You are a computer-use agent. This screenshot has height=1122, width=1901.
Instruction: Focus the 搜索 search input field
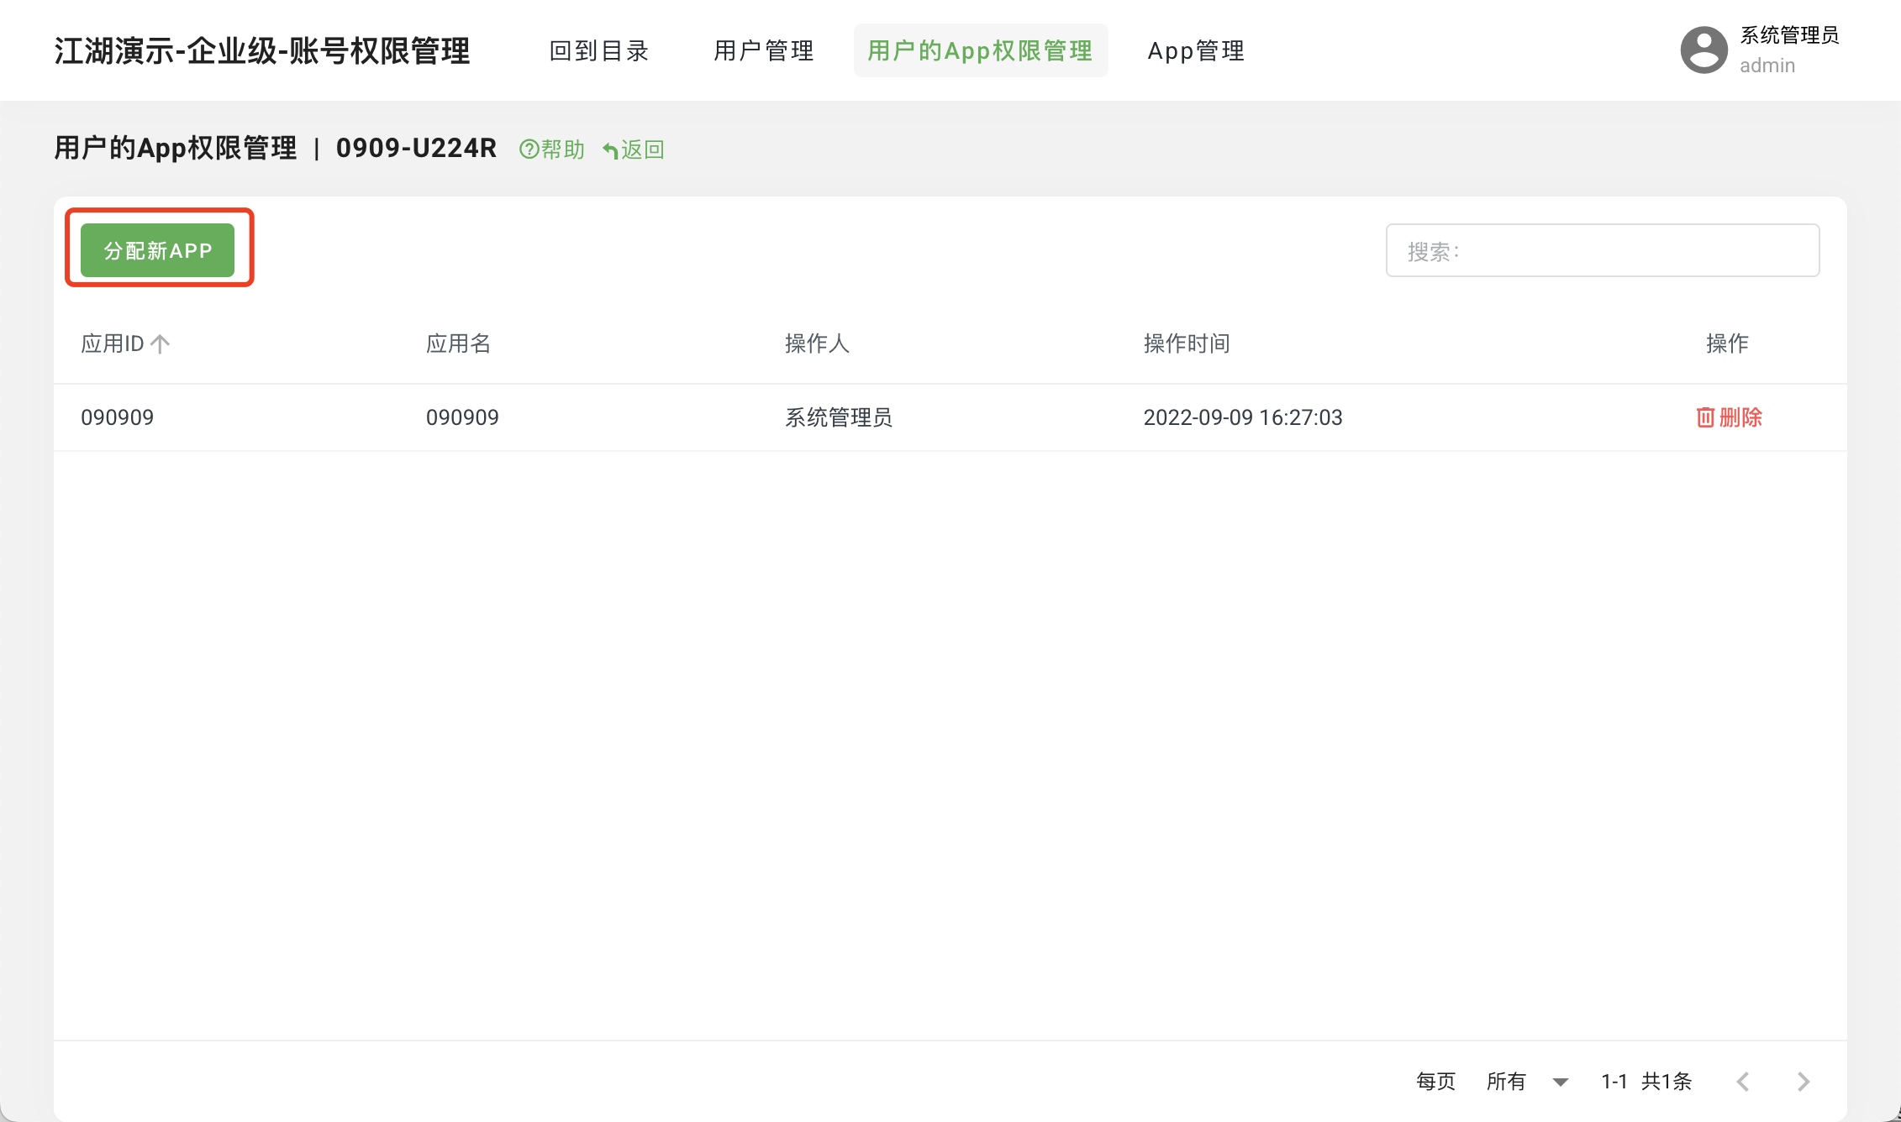coord(1602,250)
